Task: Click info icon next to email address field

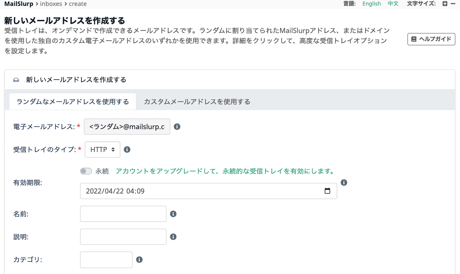Action: pyautogui.click(x=177, y=127)
